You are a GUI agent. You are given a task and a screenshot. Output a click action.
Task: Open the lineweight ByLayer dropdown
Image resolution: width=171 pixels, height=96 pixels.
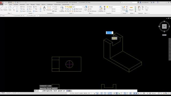tap(114, 9)
